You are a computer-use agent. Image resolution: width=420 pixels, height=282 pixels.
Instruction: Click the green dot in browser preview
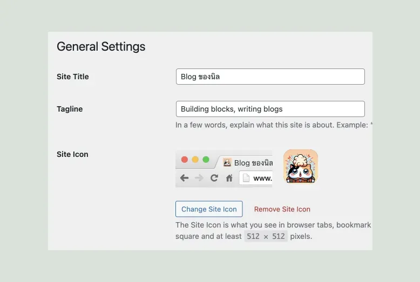click(206, 160)
